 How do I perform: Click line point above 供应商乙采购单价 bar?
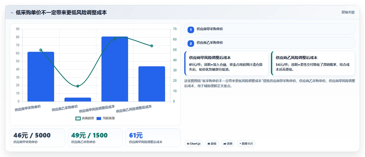(x=78, y=86)
